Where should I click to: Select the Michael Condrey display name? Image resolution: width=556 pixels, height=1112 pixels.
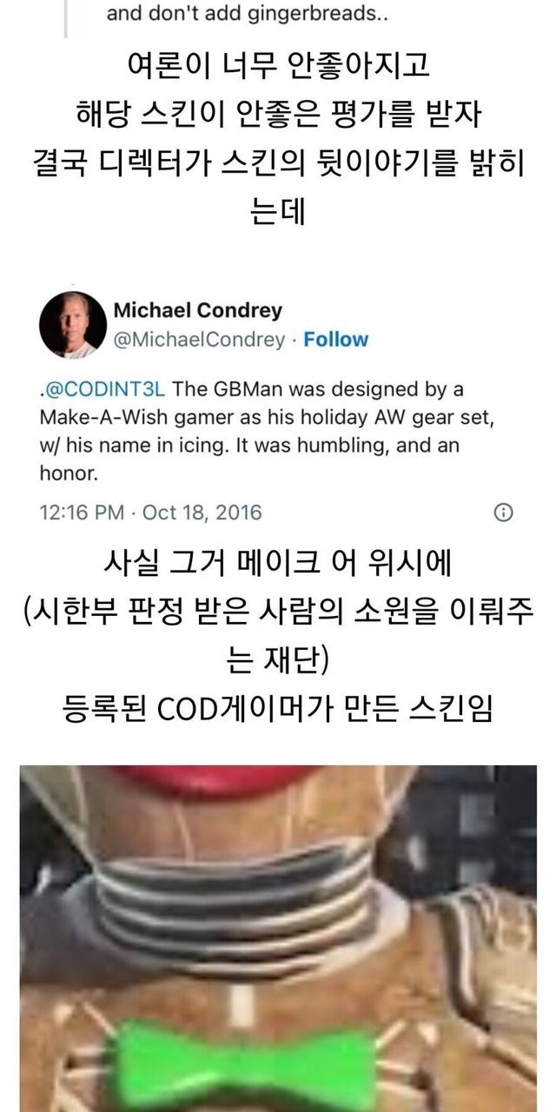[x=198, y=310]
